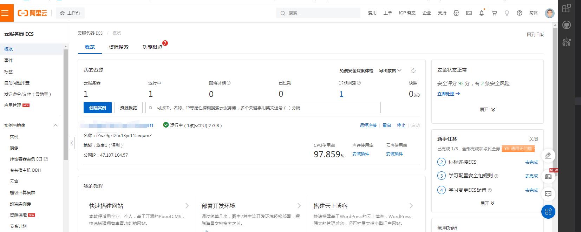581x232 pixels.
Task: Open 弹性容器实例 ECI external link
Action: pos(28,159)
